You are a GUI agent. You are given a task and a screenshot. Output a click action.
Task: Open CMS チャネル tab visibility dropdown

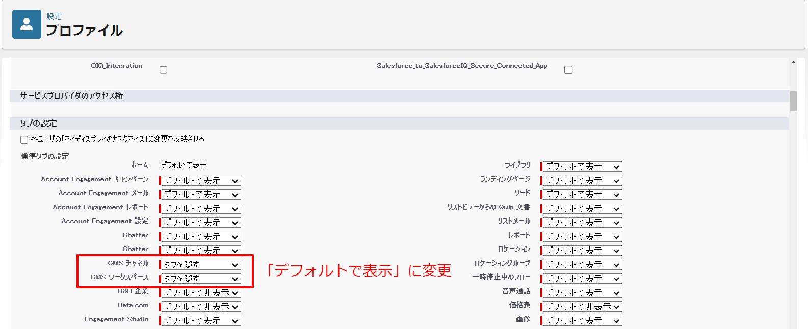coord(201,265)
